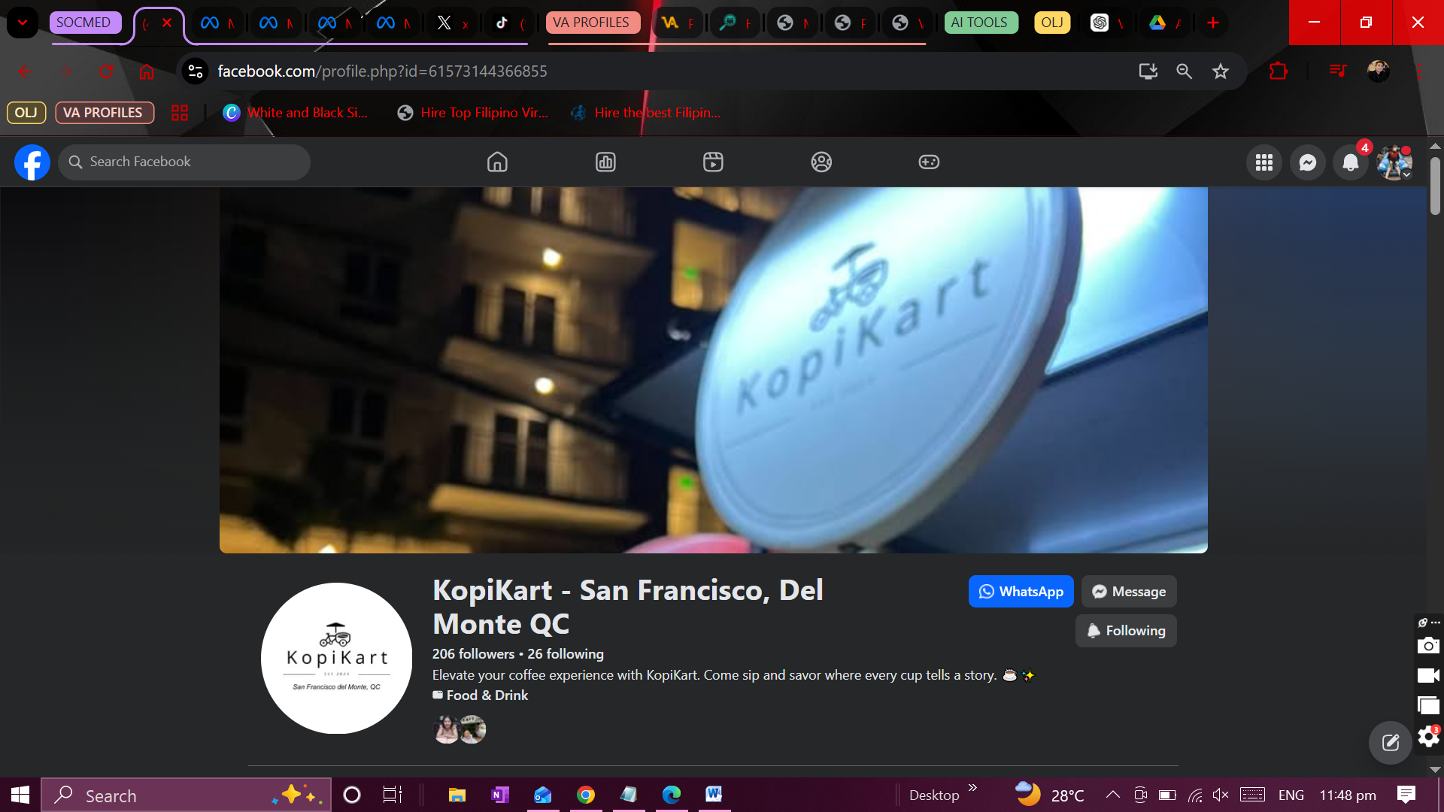1444x812 pixels.
Task: Toggle the AI TOOLS tab group
Action: pos(979,23)
